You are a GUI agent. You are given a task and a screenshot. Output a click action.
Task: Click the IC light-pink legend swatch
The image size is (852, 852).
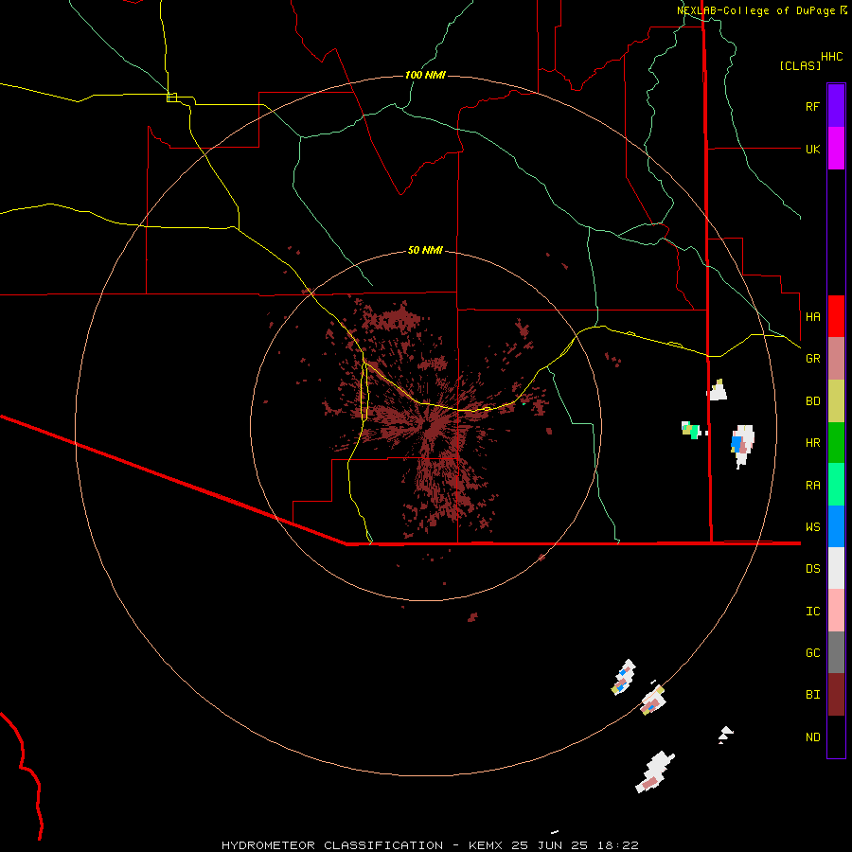836,611
